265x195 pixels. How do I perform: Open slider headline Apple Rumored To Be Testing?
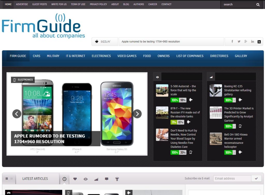click(49, 139)
